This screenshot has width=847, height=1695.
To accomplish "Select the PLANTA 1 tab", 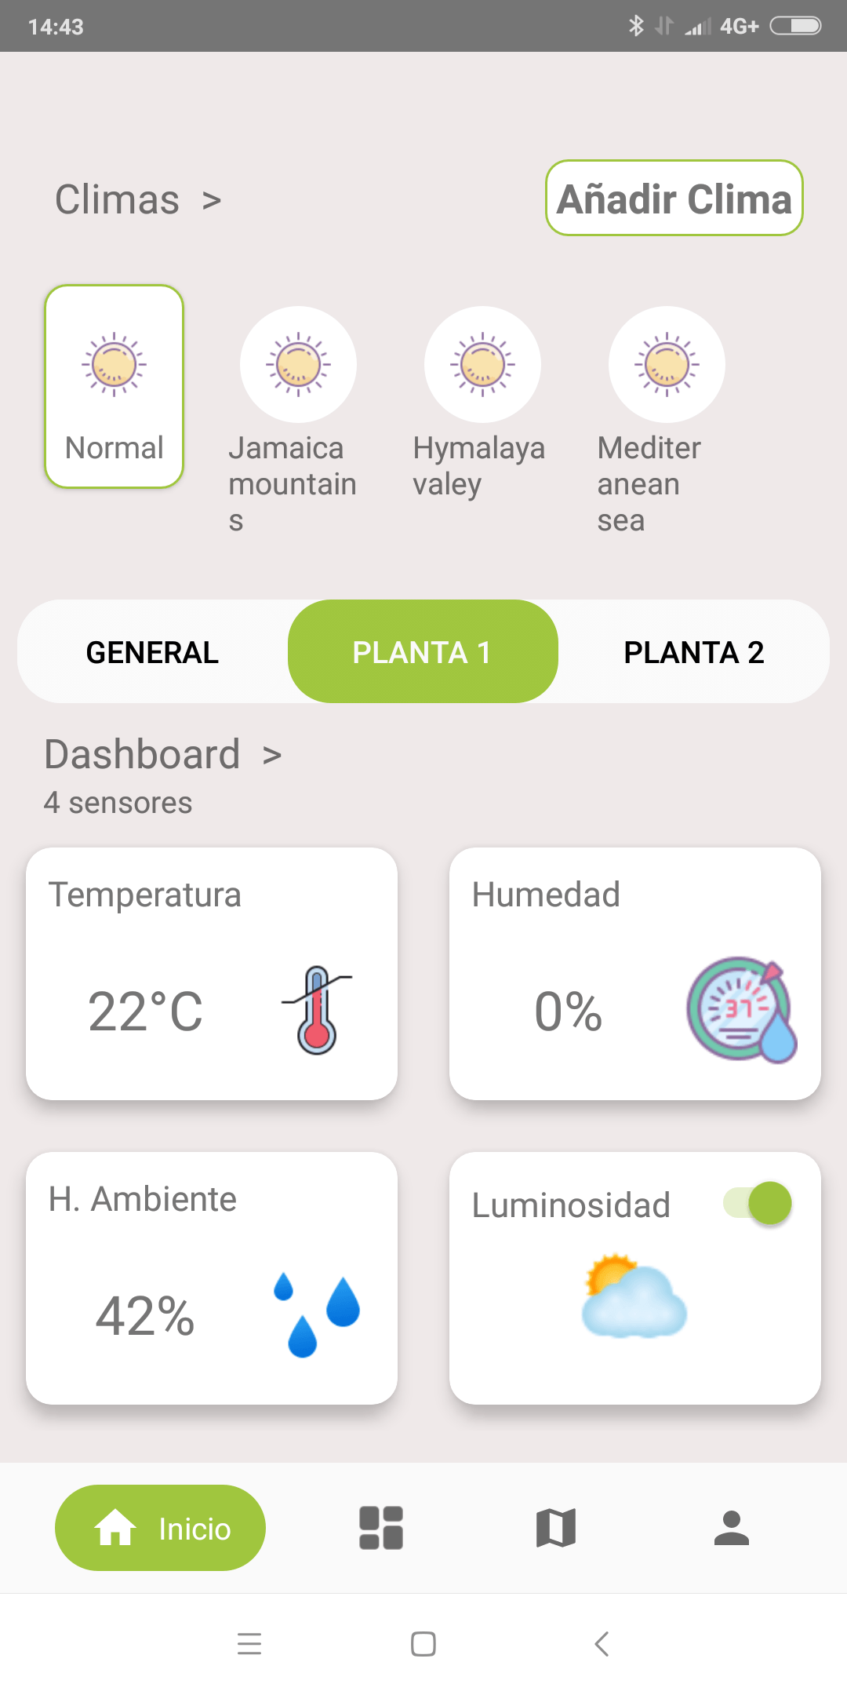I will coord(423,652).
